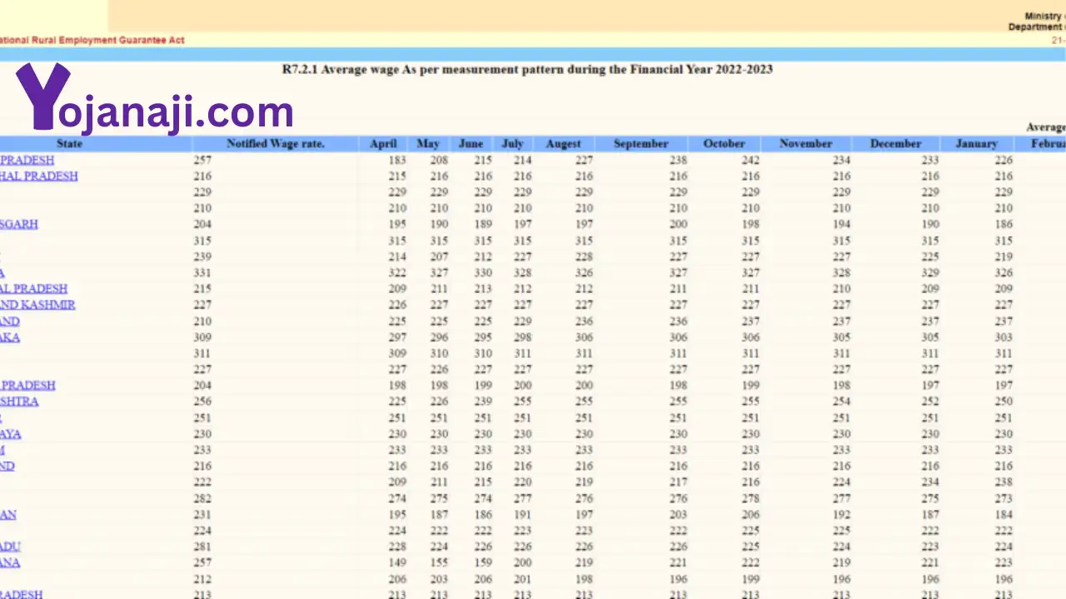The image size is (1066, 599).
Task: Click April value 183 in the first row
Action: click(397, 161)
